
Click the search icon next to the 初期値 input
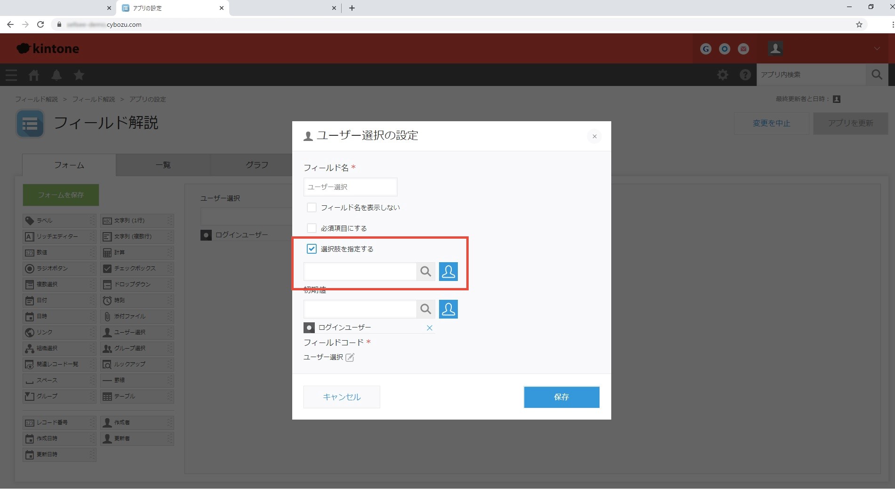[x=425, y=309]
